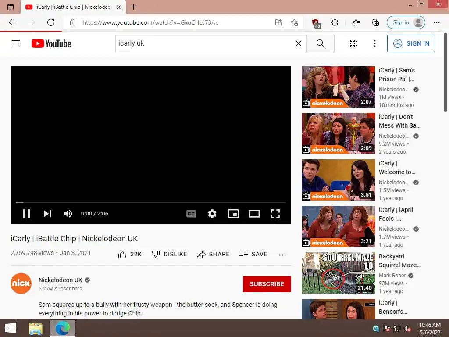Image resolution: width=449 pixels, height=337 pixels.
Task: Dislike the iBattle Chip video
Action: point(169,254)
